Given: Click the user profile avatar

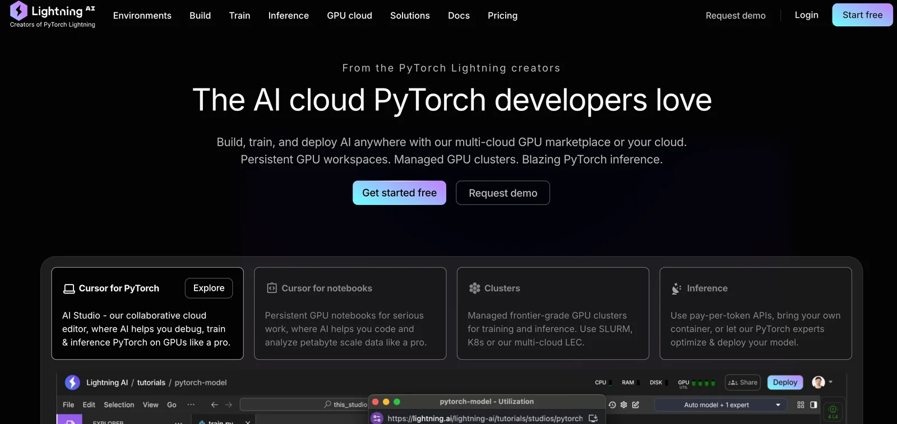Looking at the screenshot, I should tap(819, 383).
